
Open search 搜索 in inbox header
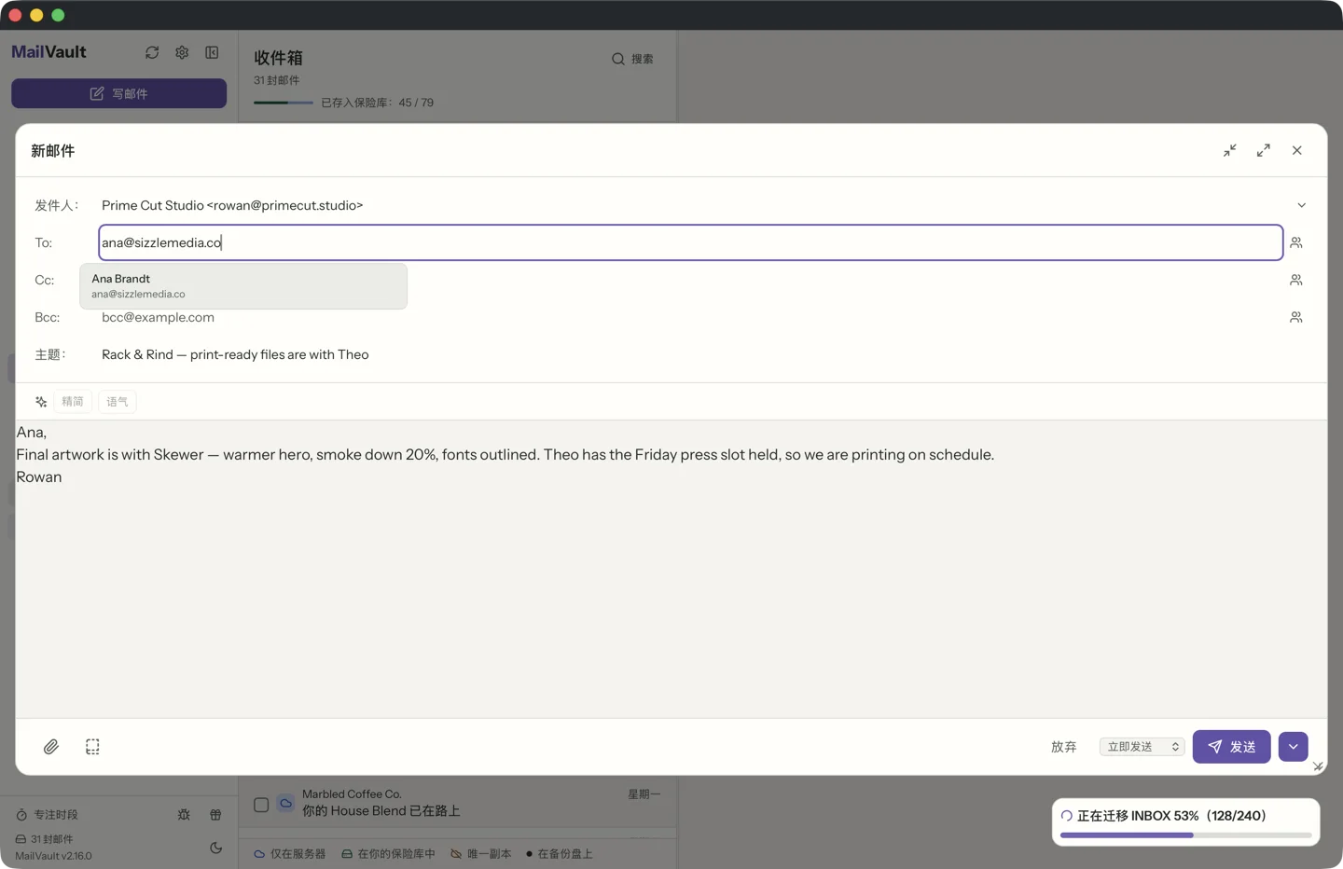coord(632,59)
